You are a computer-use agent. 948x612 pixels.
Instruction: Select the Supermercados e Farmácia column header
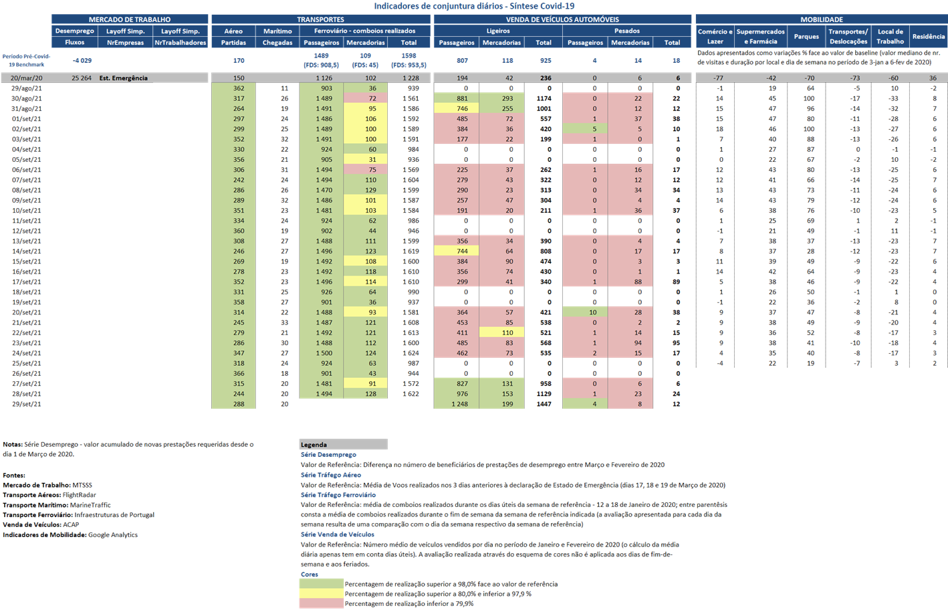point(761,37)
